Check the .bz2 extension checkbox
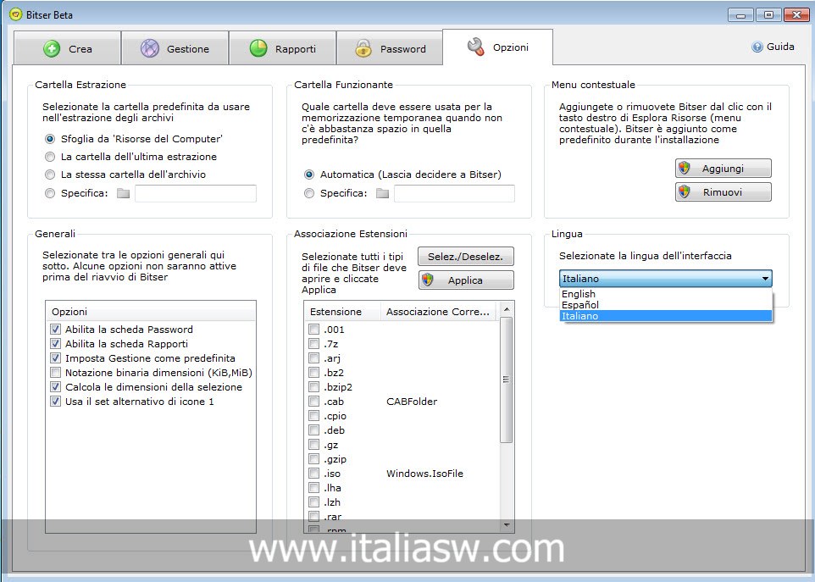The height and width of the screenshot is (582, 815). 314,373
